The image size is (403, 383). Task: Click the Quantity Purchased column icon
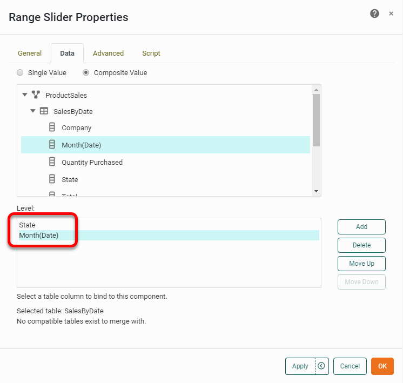52,162
